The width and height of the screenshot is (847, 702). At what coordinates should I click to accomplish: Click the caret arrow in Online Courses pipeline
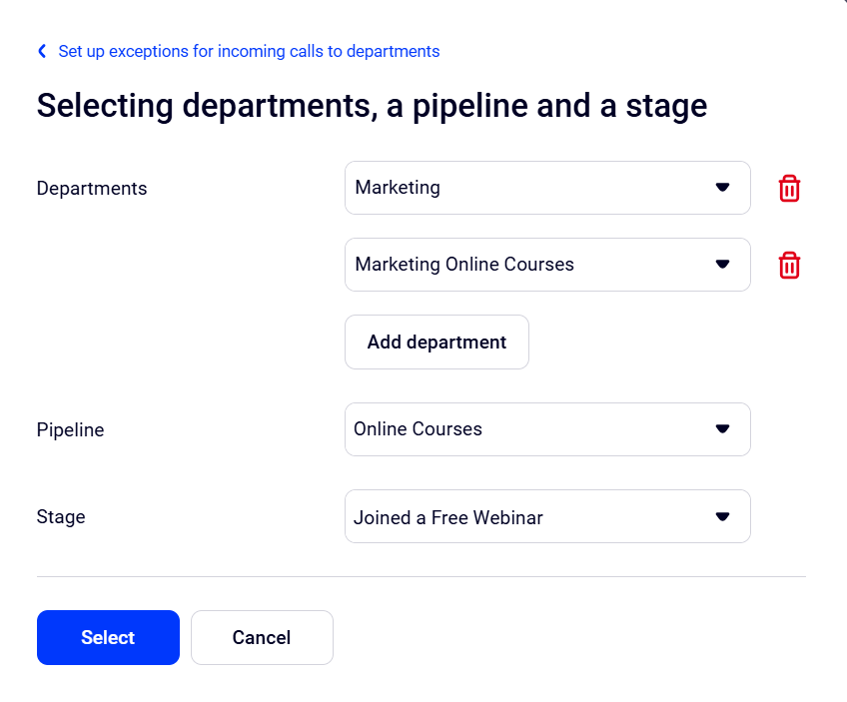tap(722, 429)
